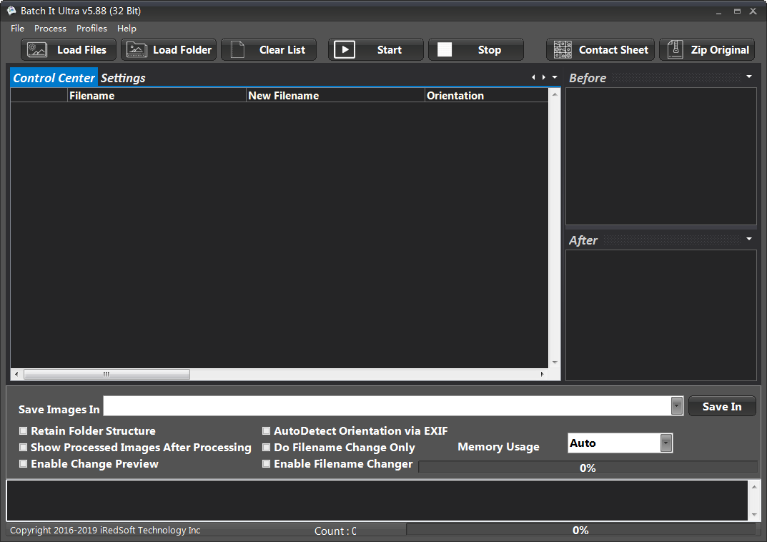Toggle Enable Filename Changer checkbox

click(x=266, y=464)
